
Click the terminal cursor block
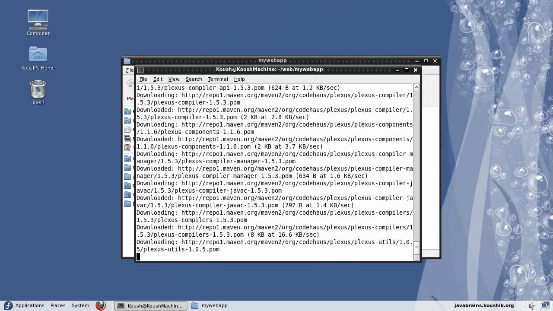[138, 257]
